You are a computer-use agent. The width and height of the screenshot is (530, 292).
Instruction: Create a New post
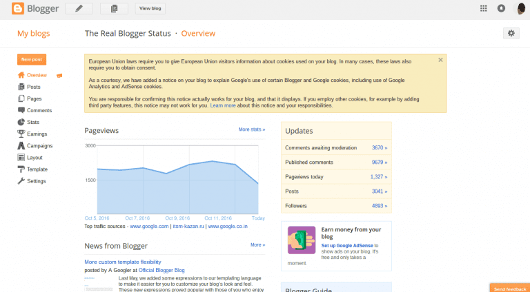pyautogui.click(x=31, y=59)
